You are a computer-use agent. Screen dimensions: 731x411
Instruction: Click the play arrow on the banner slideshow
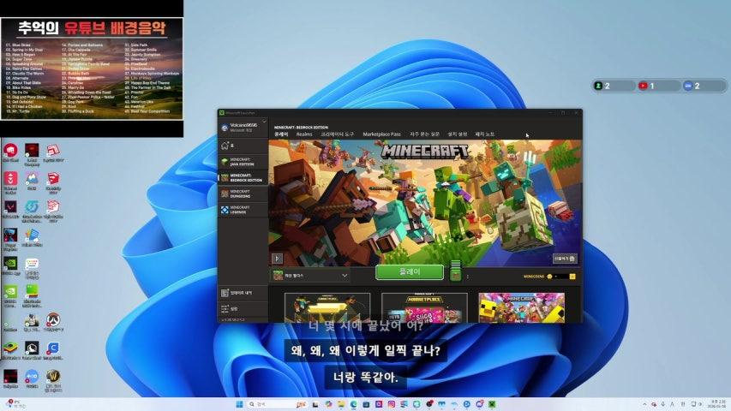[x=277, y=259]
